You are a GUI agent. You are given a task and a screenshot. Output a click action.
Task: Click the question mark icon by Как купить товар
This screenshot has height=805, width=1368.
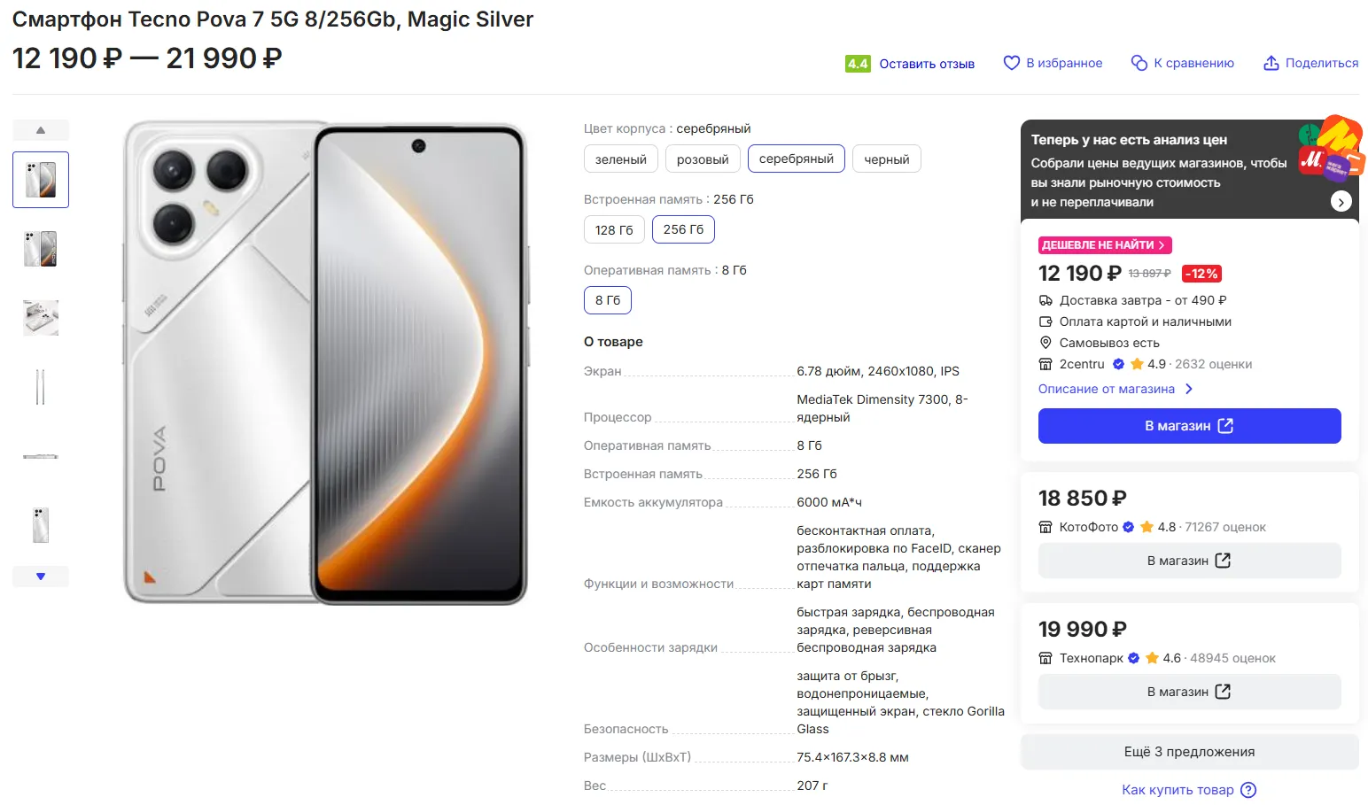click(1248, 790)
